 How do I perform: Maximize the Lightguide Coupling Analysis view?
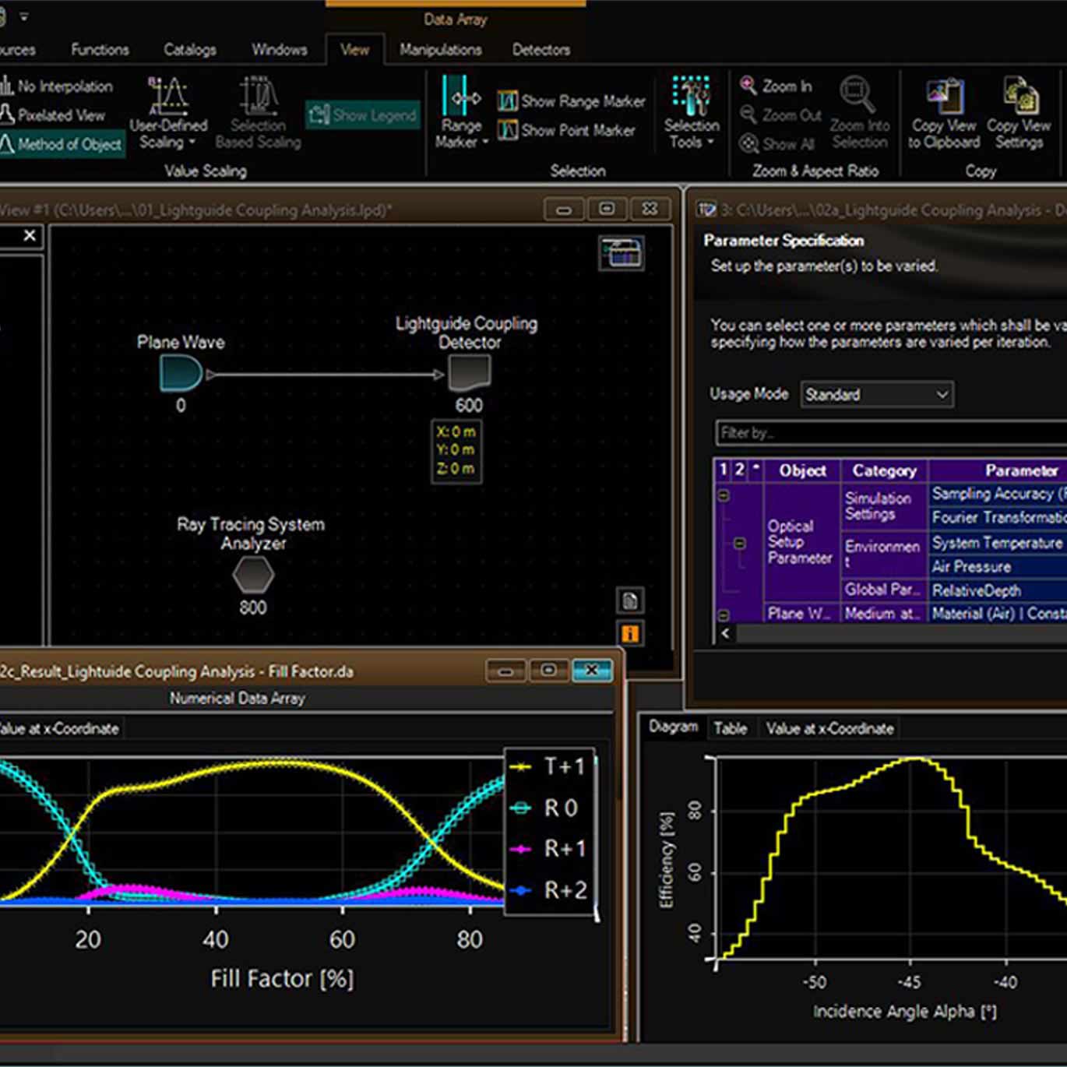point(607,209)
